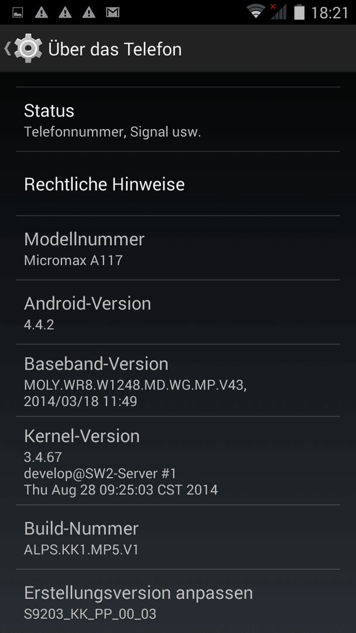
Task: Select the Modellnummer Micromax A117 row
Action: [178, 248]
